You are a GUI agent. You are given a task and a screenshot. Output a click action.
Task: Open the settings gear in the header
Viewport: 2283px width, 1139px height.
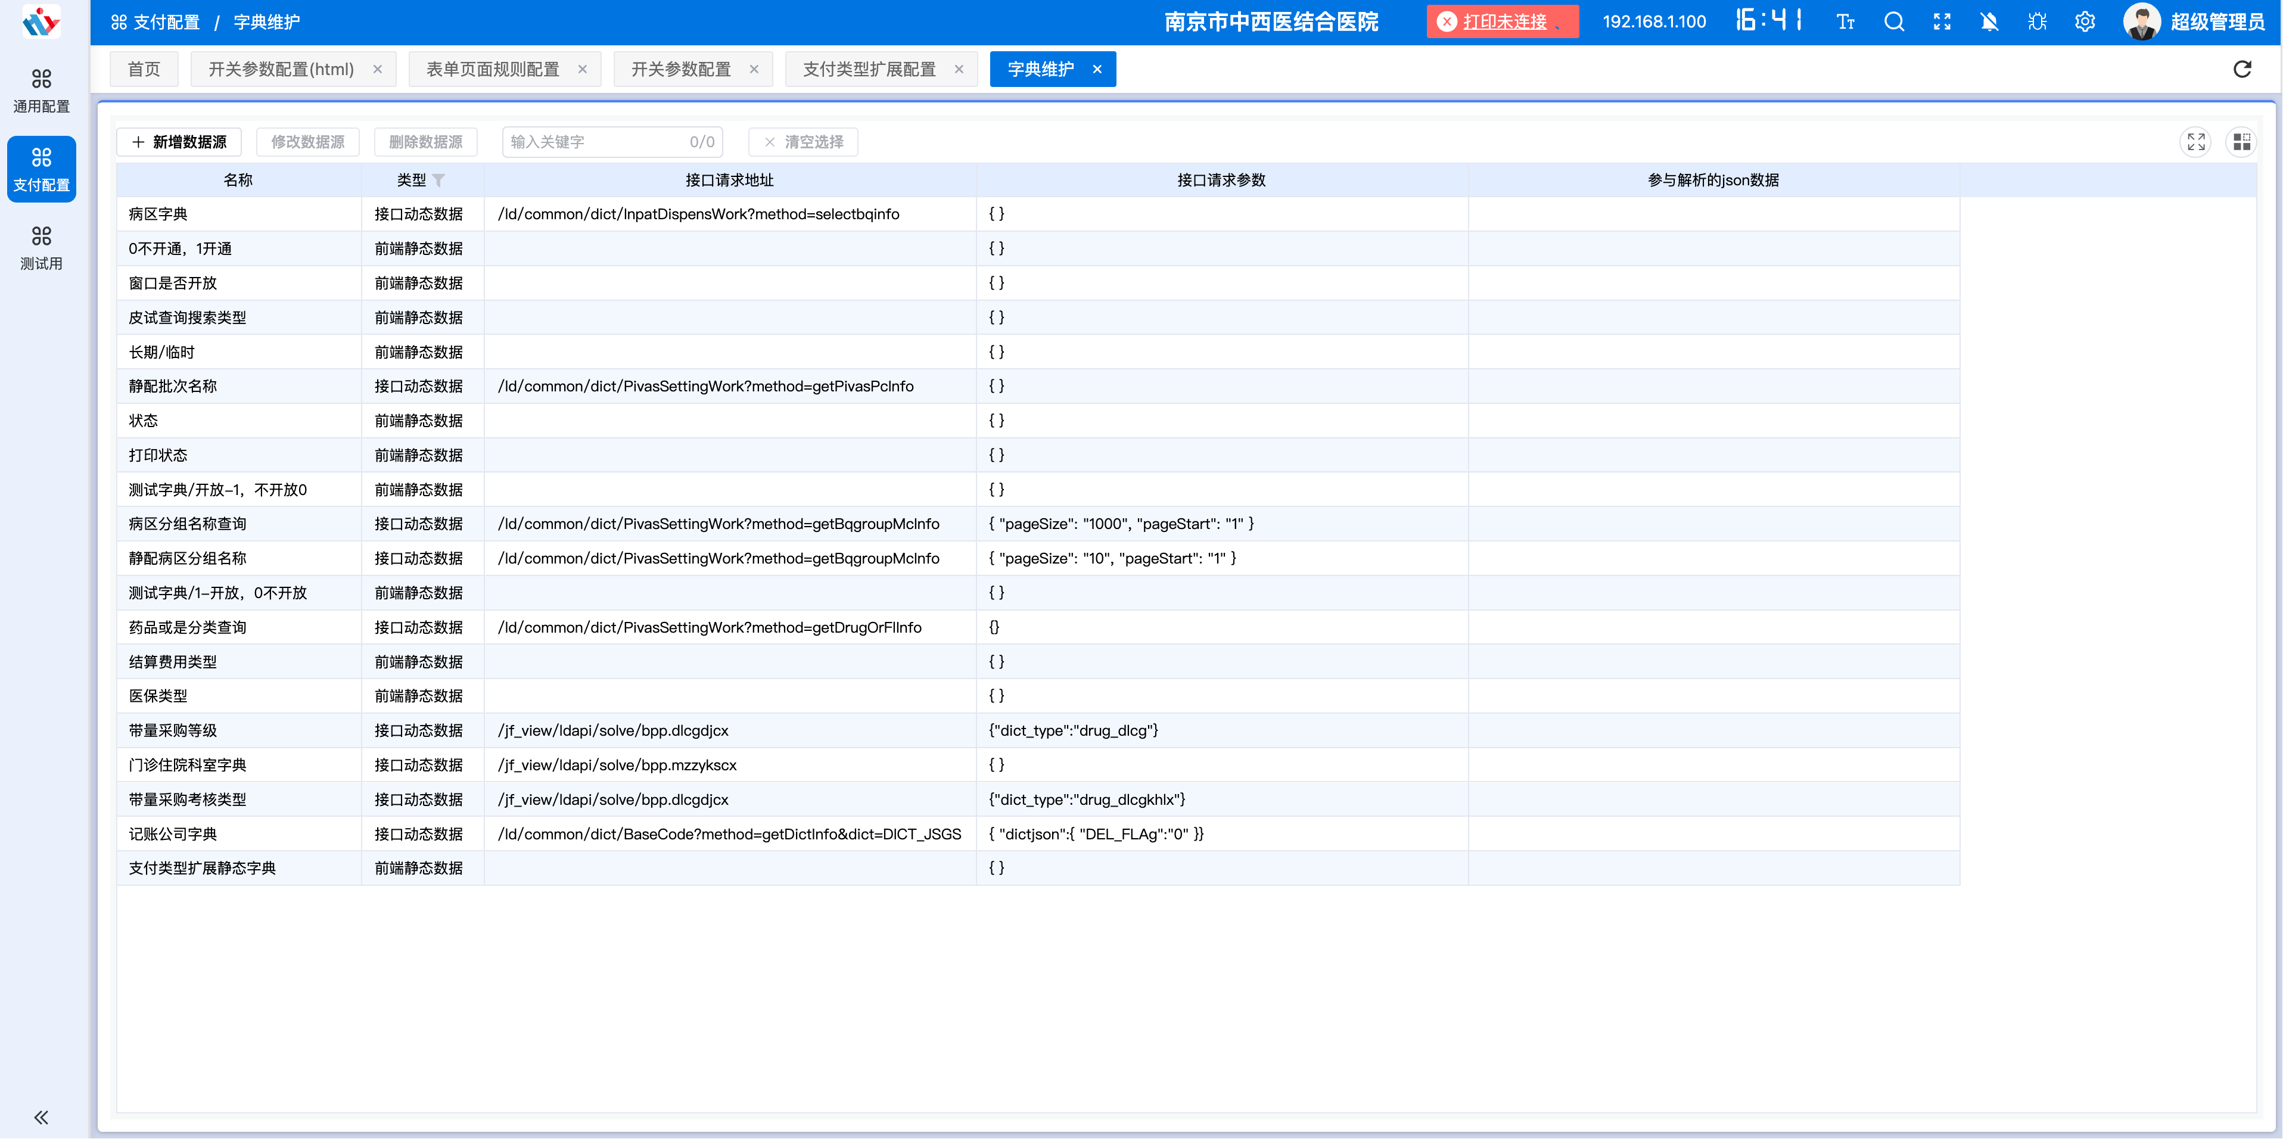[2085, 22]
